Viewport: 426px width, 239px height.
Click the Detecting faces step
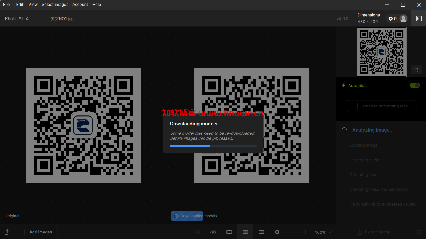[364, 175]
